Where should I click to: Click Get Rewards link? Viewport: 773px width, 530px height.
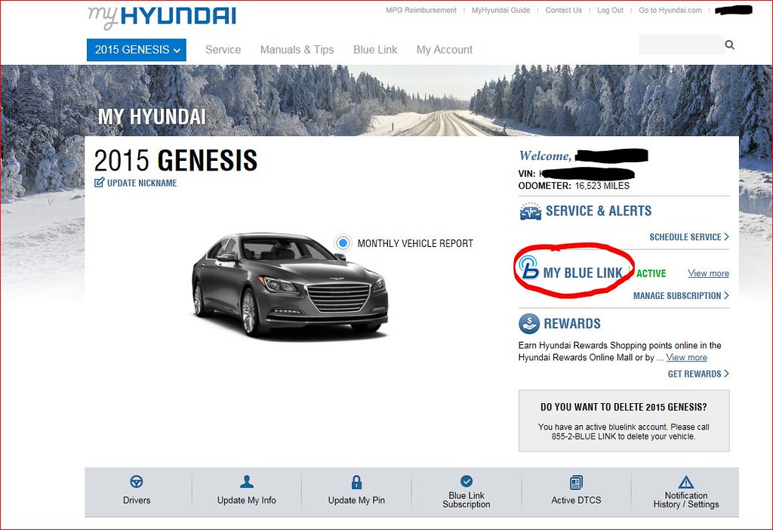[698, 374]
